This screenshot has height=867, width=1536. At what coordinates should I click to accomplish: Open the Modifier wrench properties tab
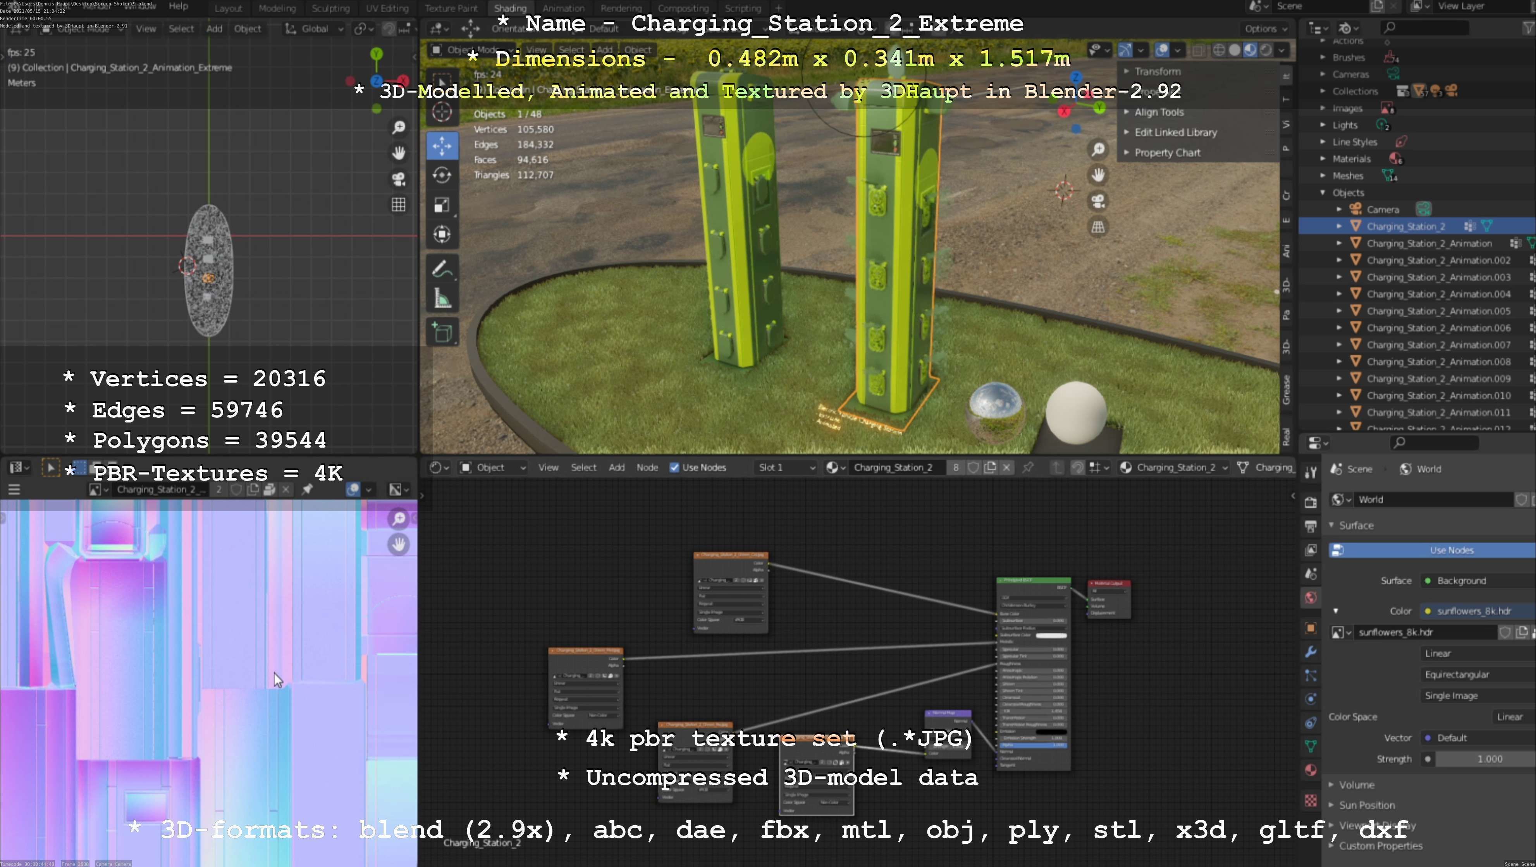pyautogui.click(x=1311, y=651)
